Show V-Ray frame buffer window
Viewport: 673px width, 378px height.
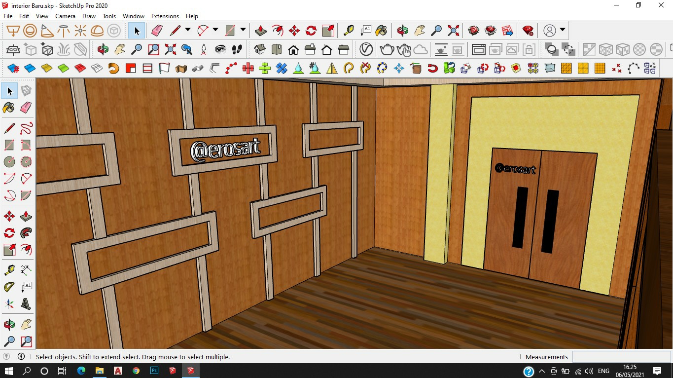pyautogui.click(x=479, y=49)
